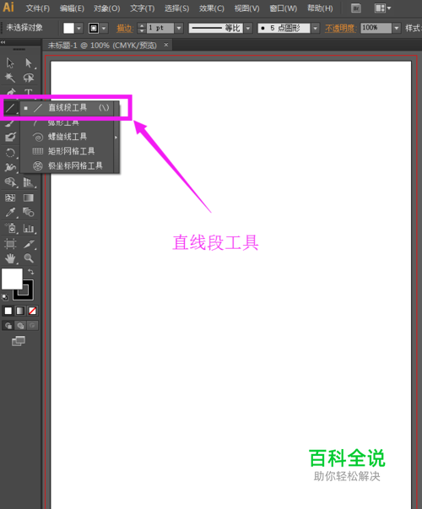Select the Eyedropper tool
Image resolution: width=422 pixels, height=509 pixels.
[x=10, y=213]
